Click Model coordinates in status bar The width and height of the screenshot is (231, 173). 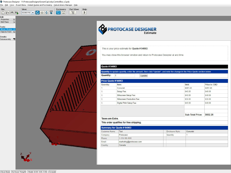pyautogui.click(x=38, y=172)
